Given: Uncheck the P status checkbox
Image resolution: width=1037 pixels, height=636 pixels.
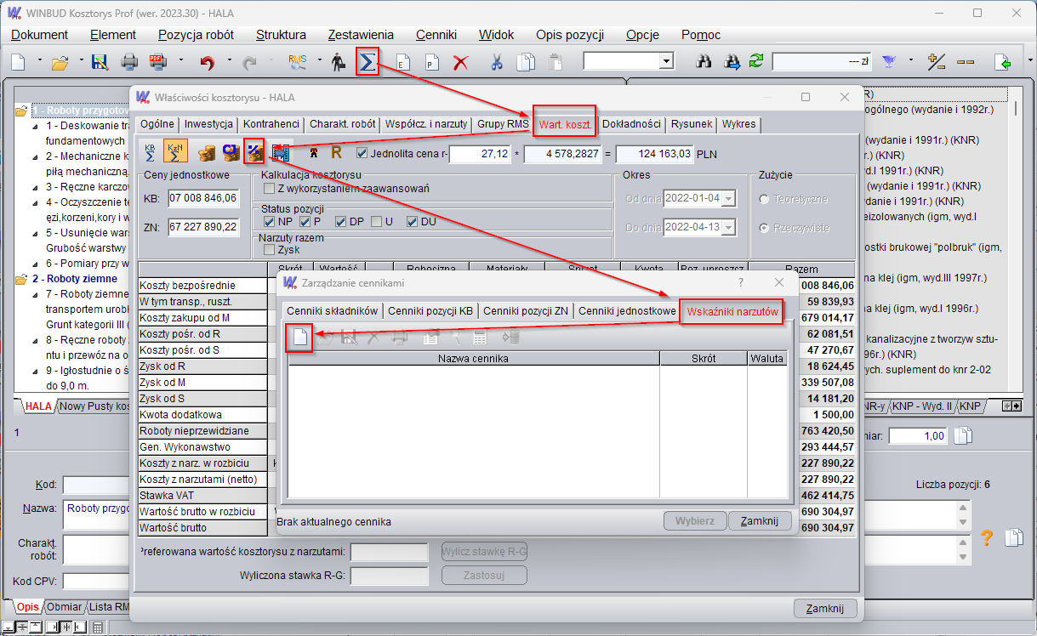Looking at the screenshot, I should [x=305, y=222].
